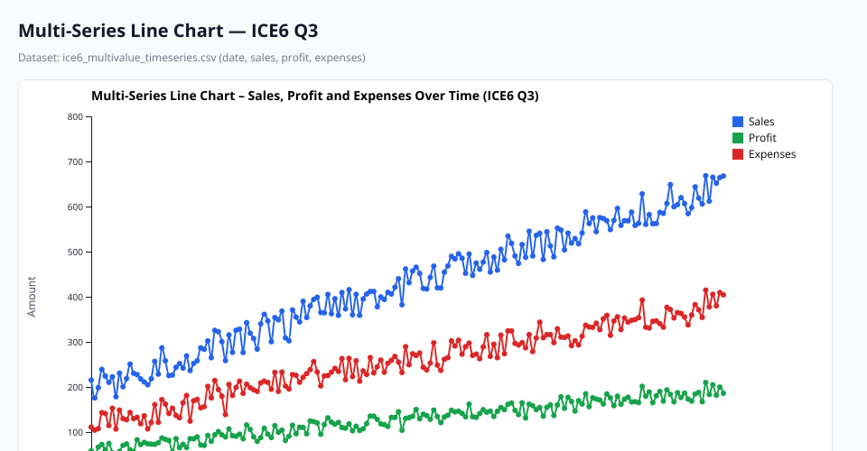
Task: Click the blue Sales legend swatch
Action: pos(738,122)
